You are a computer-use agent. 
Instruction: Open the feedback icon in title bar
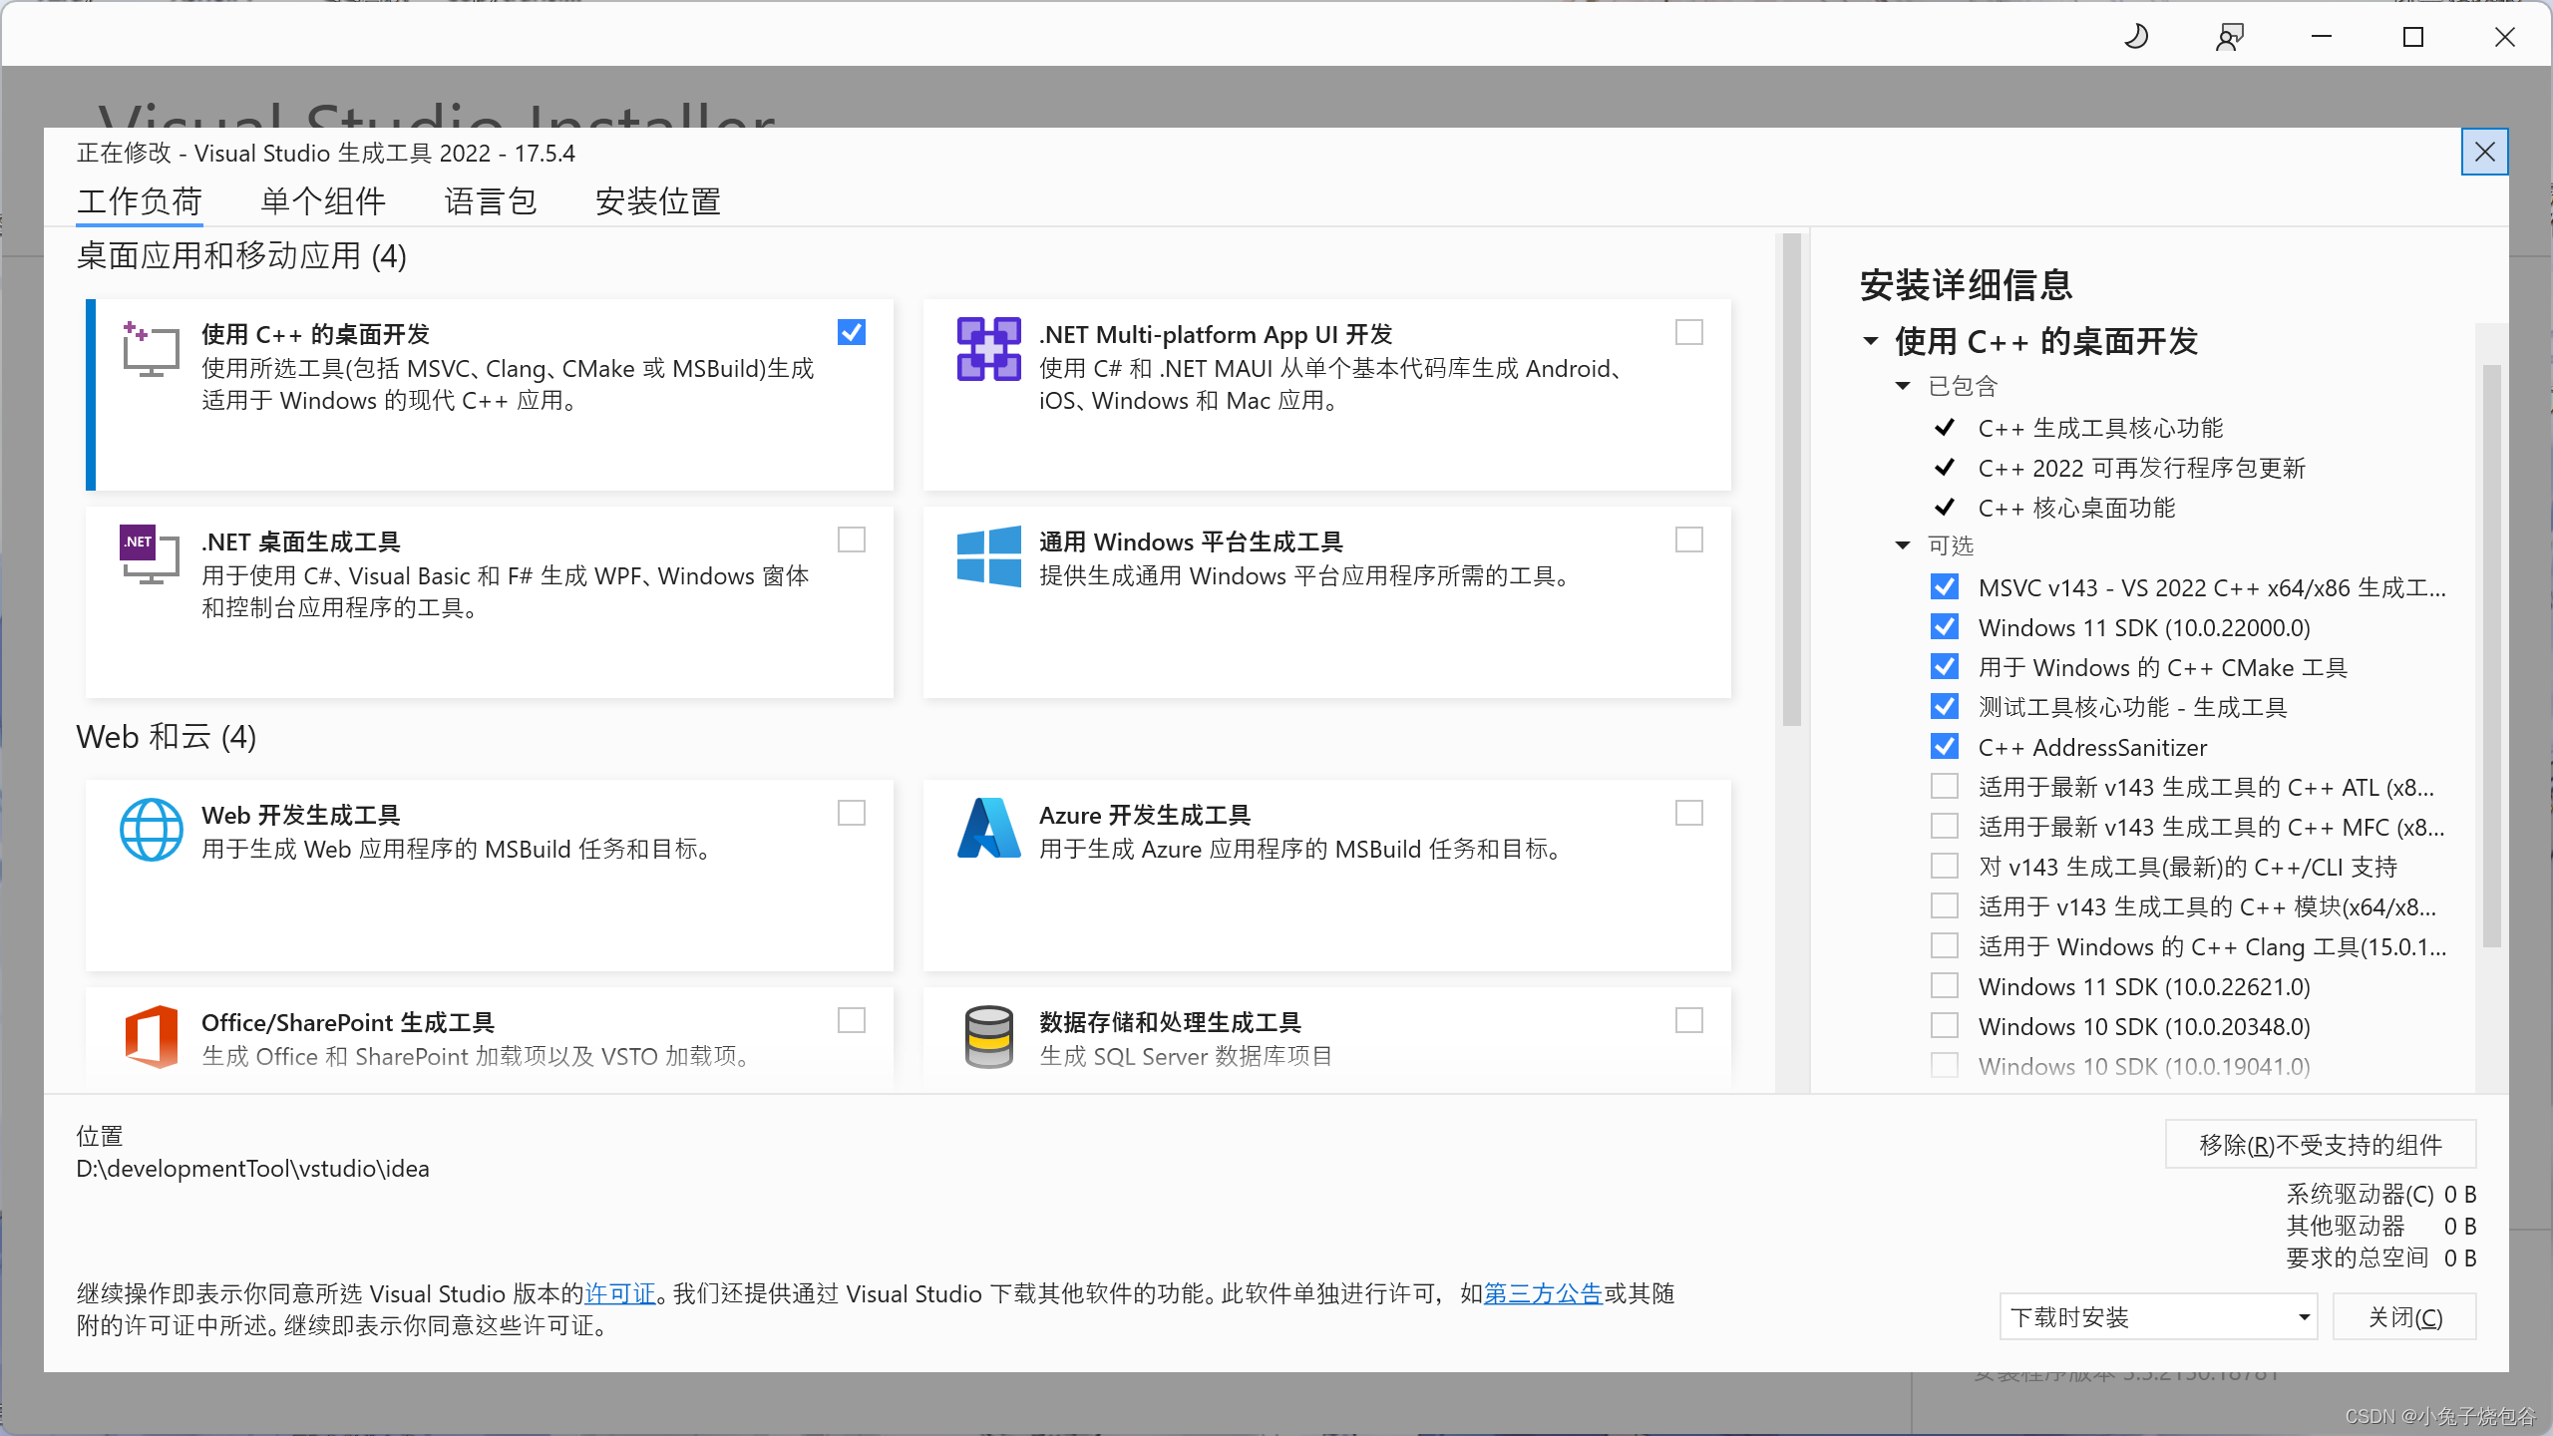2229,37
